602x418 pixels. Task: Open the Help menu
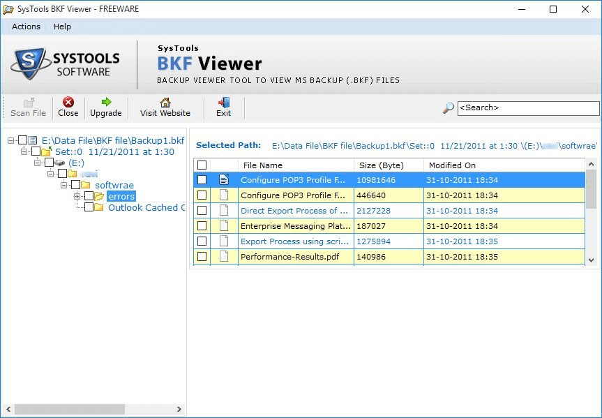pyautogui.click(x=62, y=27)
